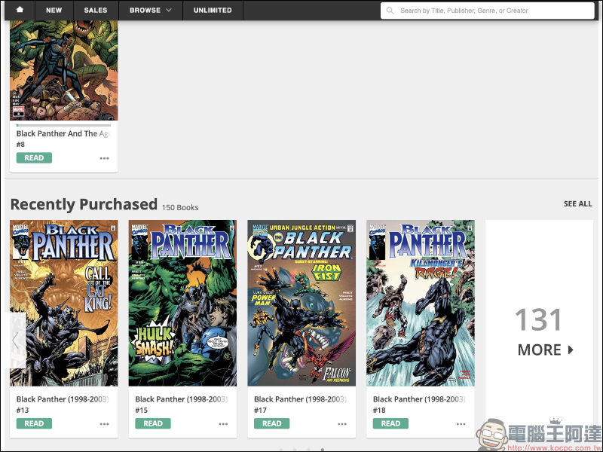Open more options for issue #17
The height and width of the screenshot is (452, 603).
coord(342,424)
